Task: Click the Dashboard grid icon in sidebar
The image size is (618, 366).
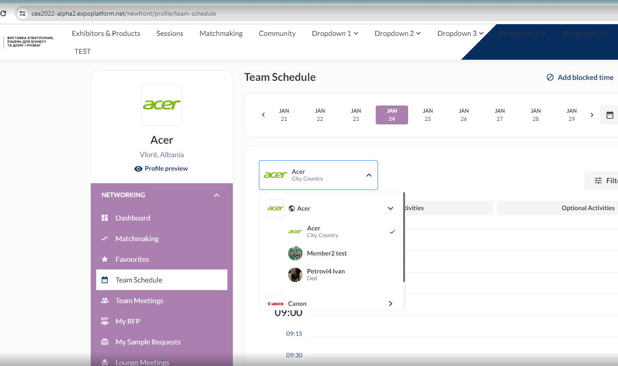Action: click(105, 218)
